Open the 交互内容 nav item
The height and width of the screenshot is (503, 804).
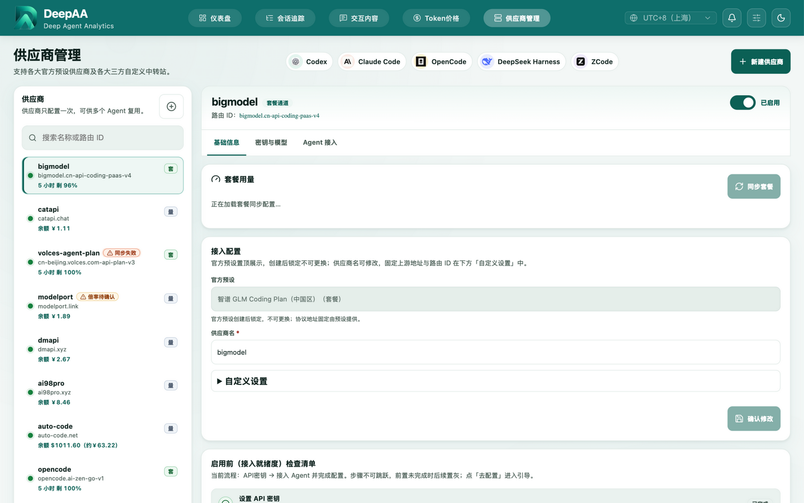(359, 18)
